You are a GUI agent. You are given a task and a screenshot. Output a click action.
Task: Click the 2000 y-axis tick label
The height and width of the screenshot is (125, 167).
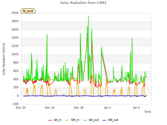(x=15, y=13)
